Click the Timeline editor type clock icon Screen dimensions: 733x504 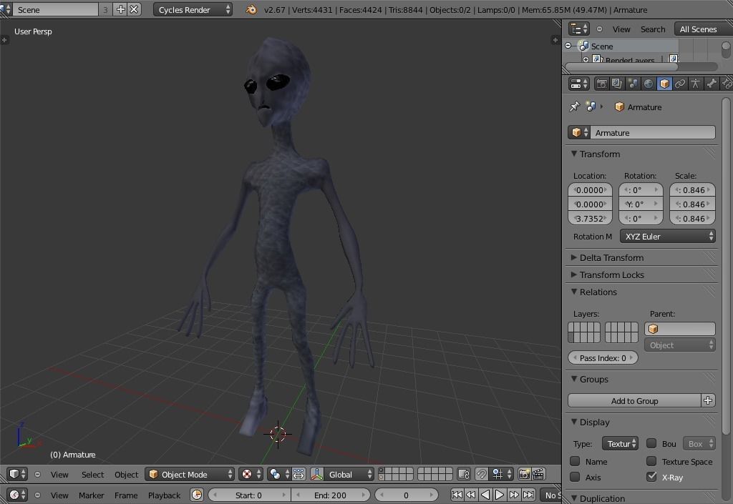click(x=18, y=495)
